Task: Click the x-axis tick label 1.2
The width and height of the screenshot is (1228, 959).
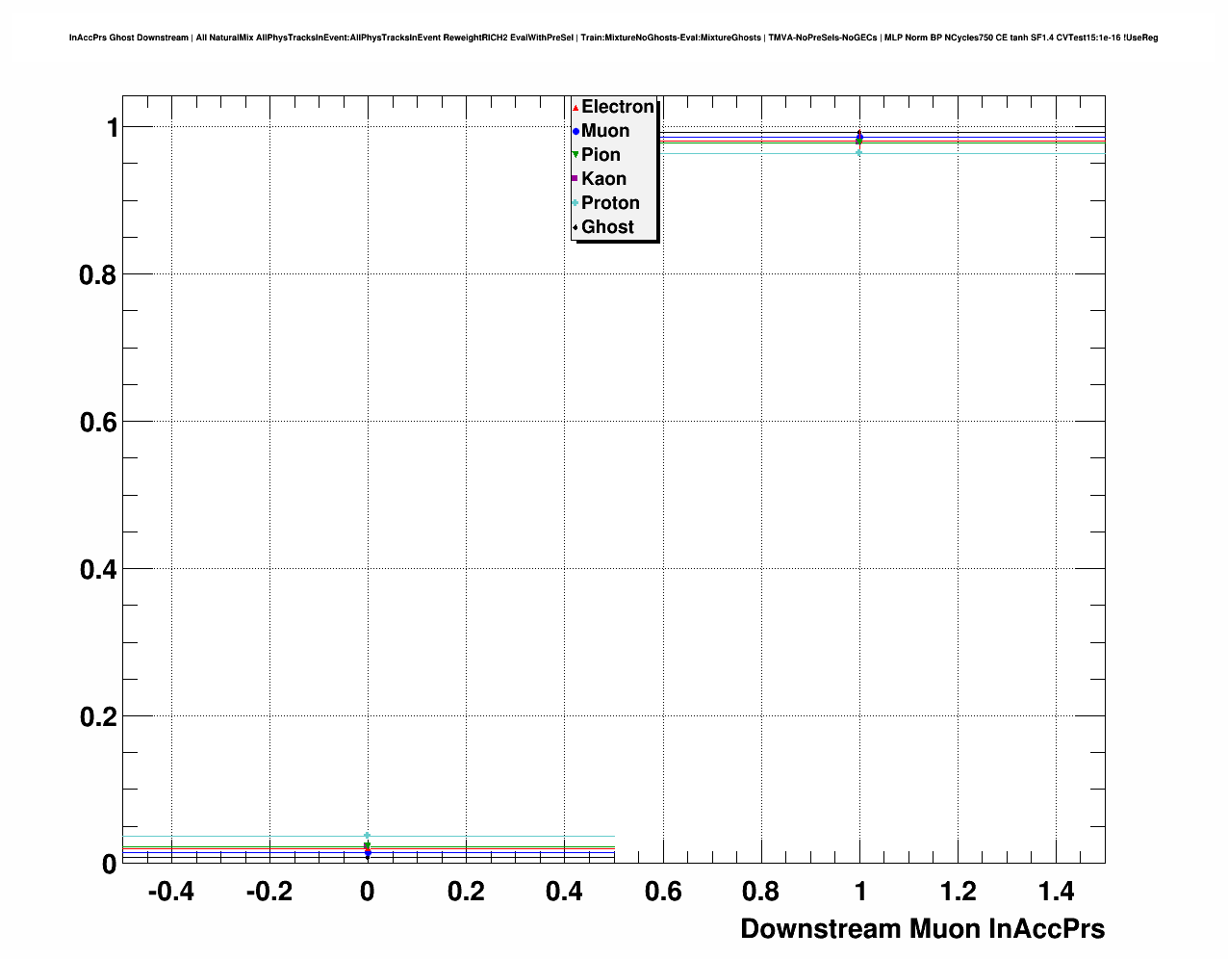Action: pyautogui.click(x=958, y=893)
